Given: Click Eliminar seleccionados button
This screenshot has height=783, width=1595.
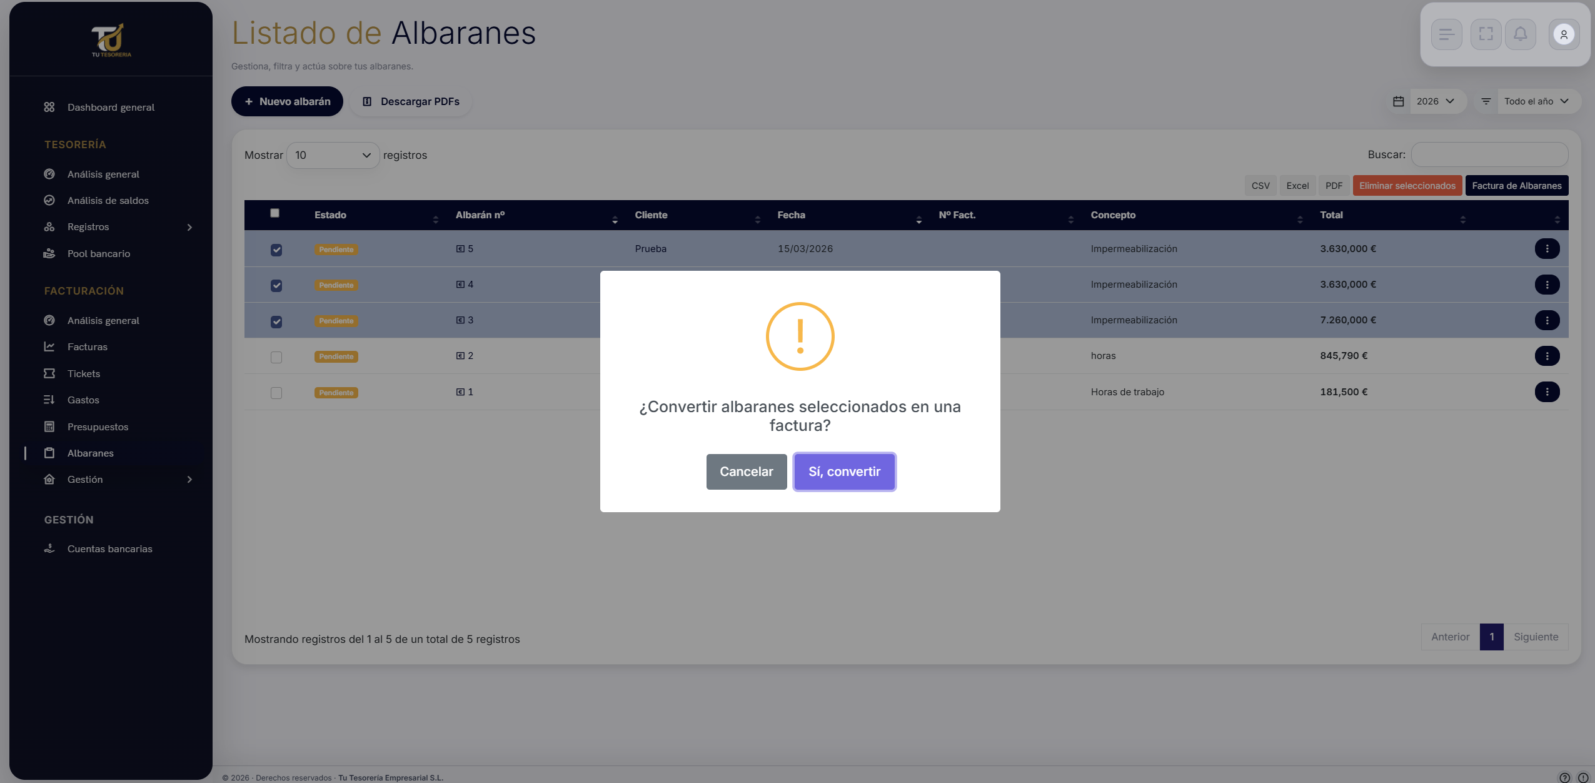Looking at the screenshot, I should pyautogui.click(x=1407, y=186).
